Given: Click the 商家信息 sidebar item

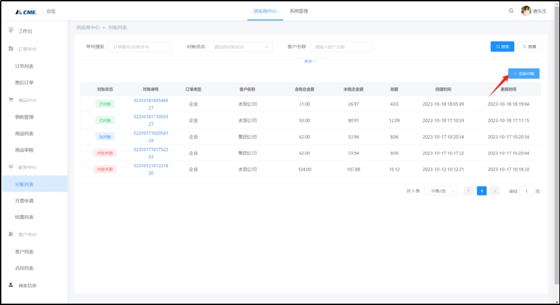Looking at the screenshot, I should point(27,285).
